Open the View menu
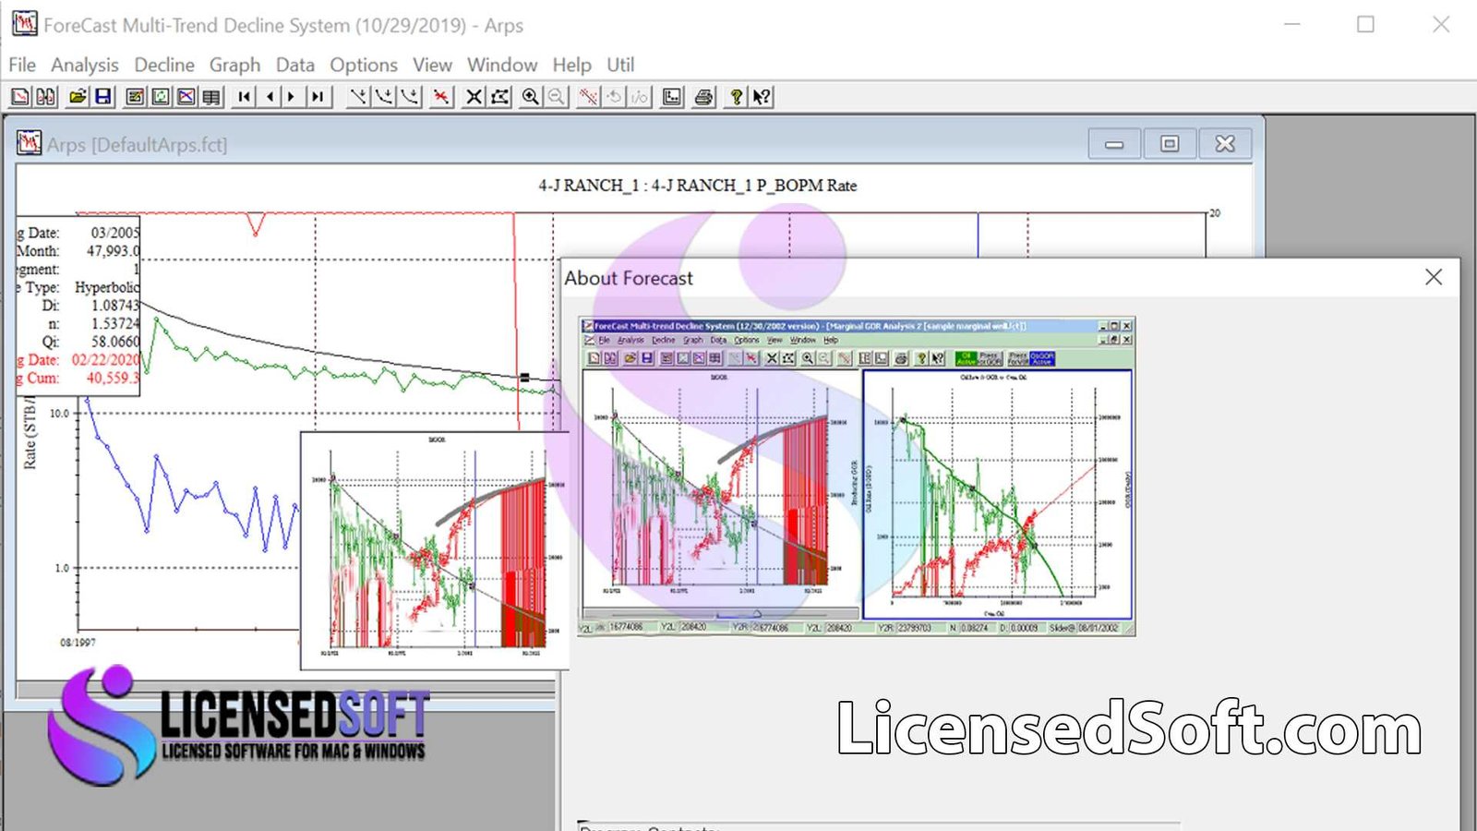This screenshot has height=831, width=1477. pyautogui.click(x=432, y=65)
